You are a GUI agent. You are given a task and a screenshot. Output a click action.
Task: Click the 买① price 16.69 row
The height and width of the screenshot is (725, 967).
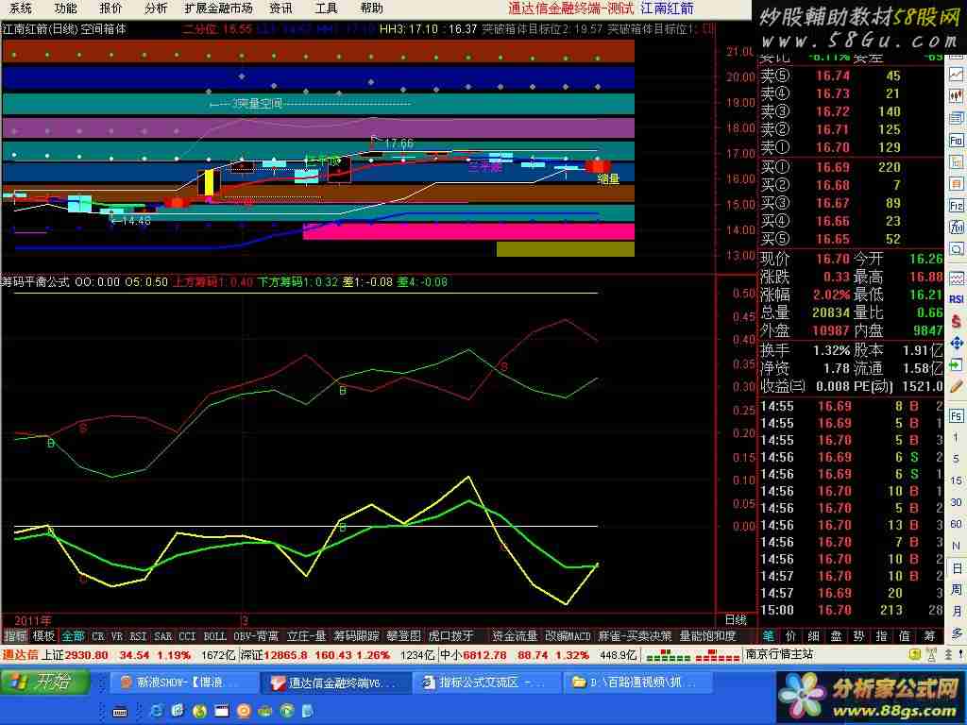[851, 167]
